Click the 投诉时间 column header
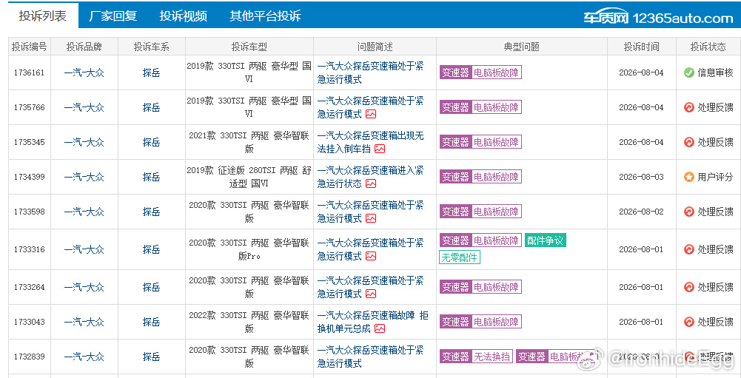The width and height of the screenshot is (741, 378). click(641, 47)
